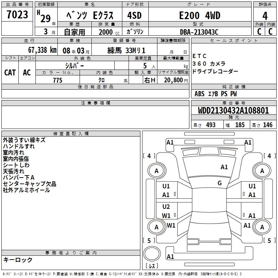Select the "純正装備" header label
Viewport: 278px width, 278px height.
click(234, 87)
